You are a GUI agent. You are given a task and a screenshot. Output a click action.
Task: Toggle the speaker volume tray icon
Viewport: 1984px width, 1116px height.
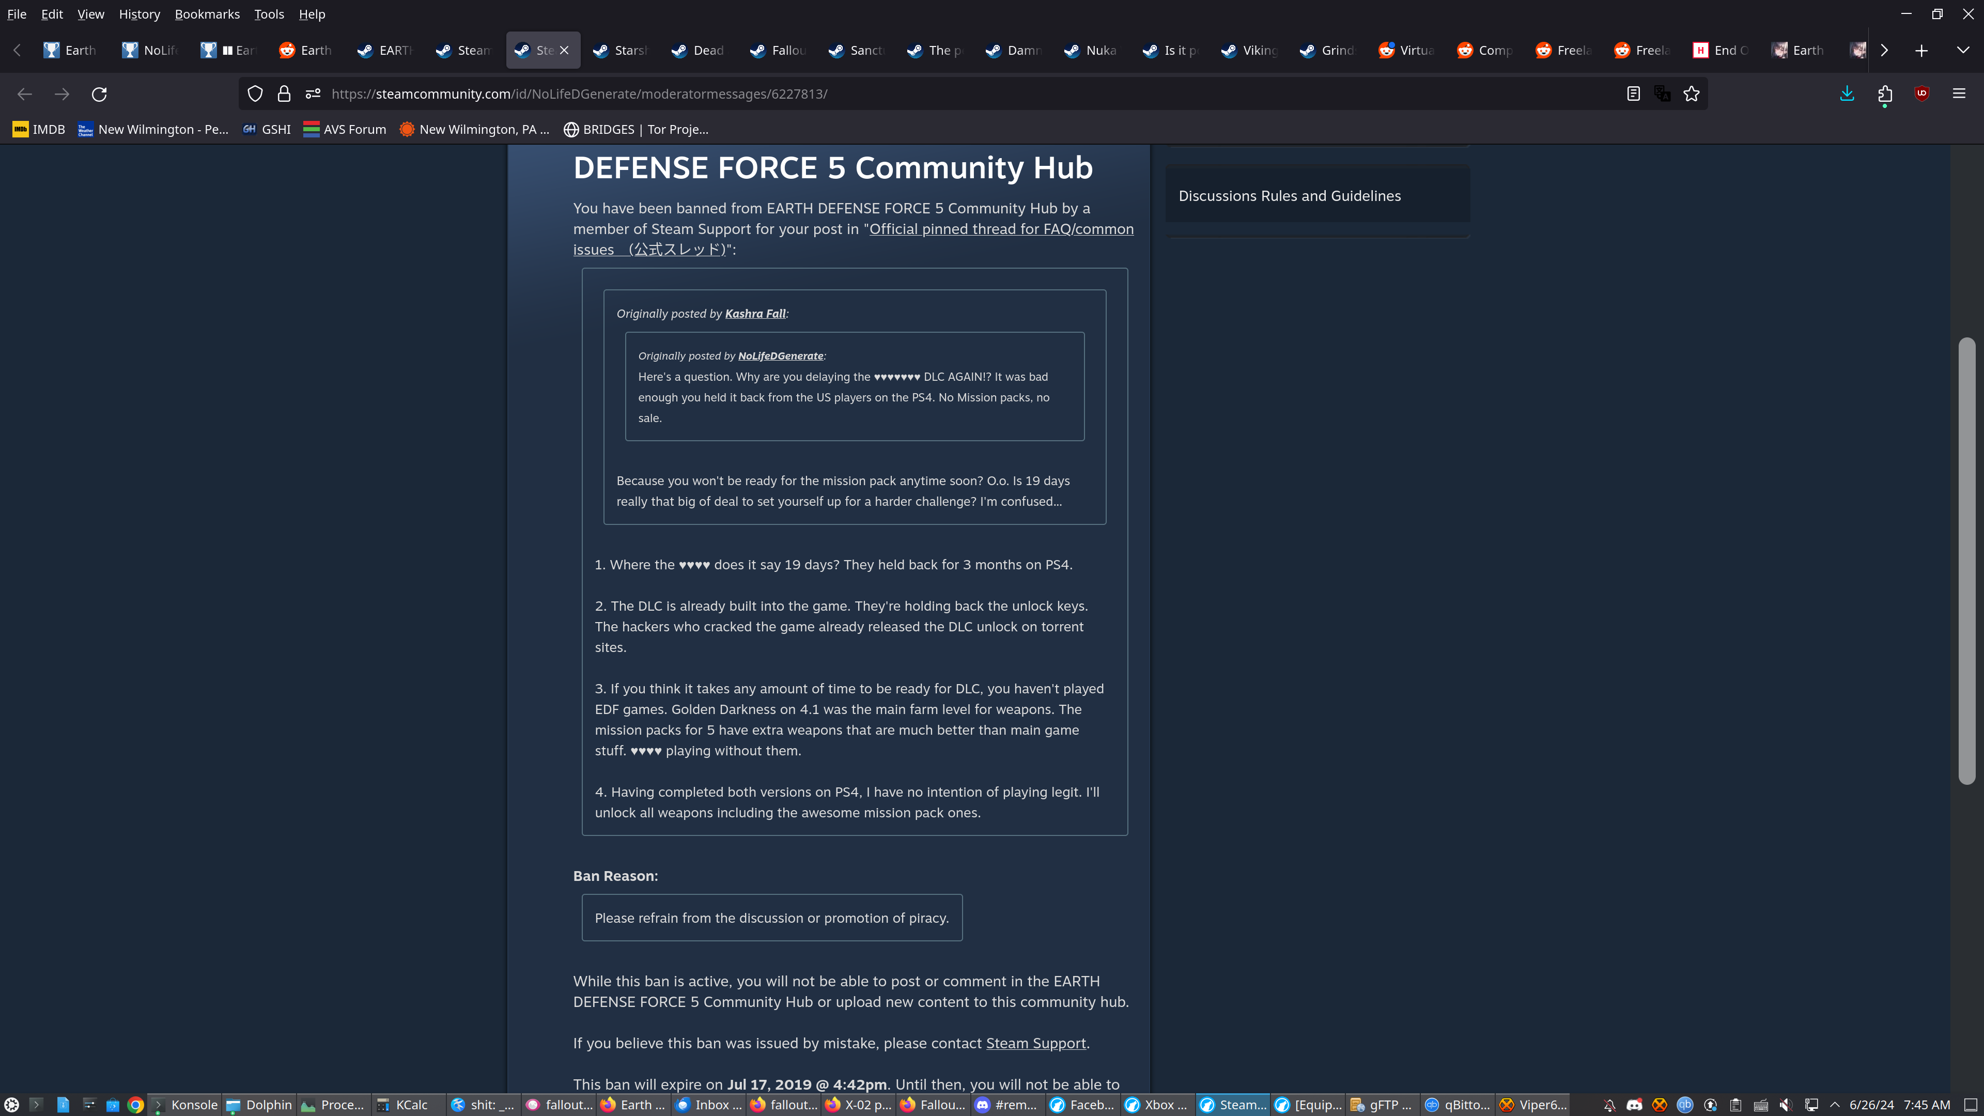point(1785,1105)
